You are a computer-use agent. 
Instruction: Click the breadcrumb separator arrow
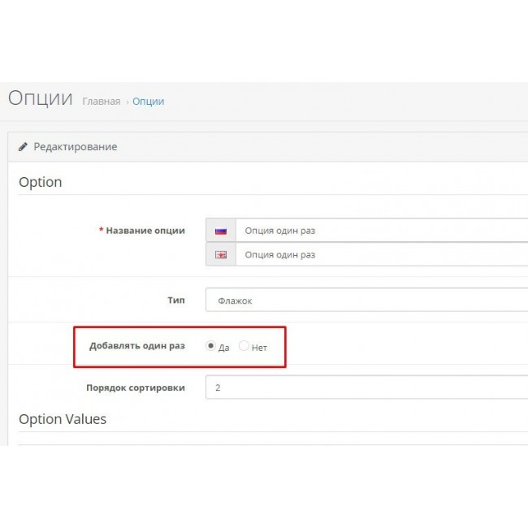coord(127,102)
